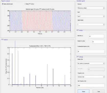This screenshot has height=93, width=107.
Task: Click the 'Selected signal: 50 cycles' plot title
Action: point(40,9)
